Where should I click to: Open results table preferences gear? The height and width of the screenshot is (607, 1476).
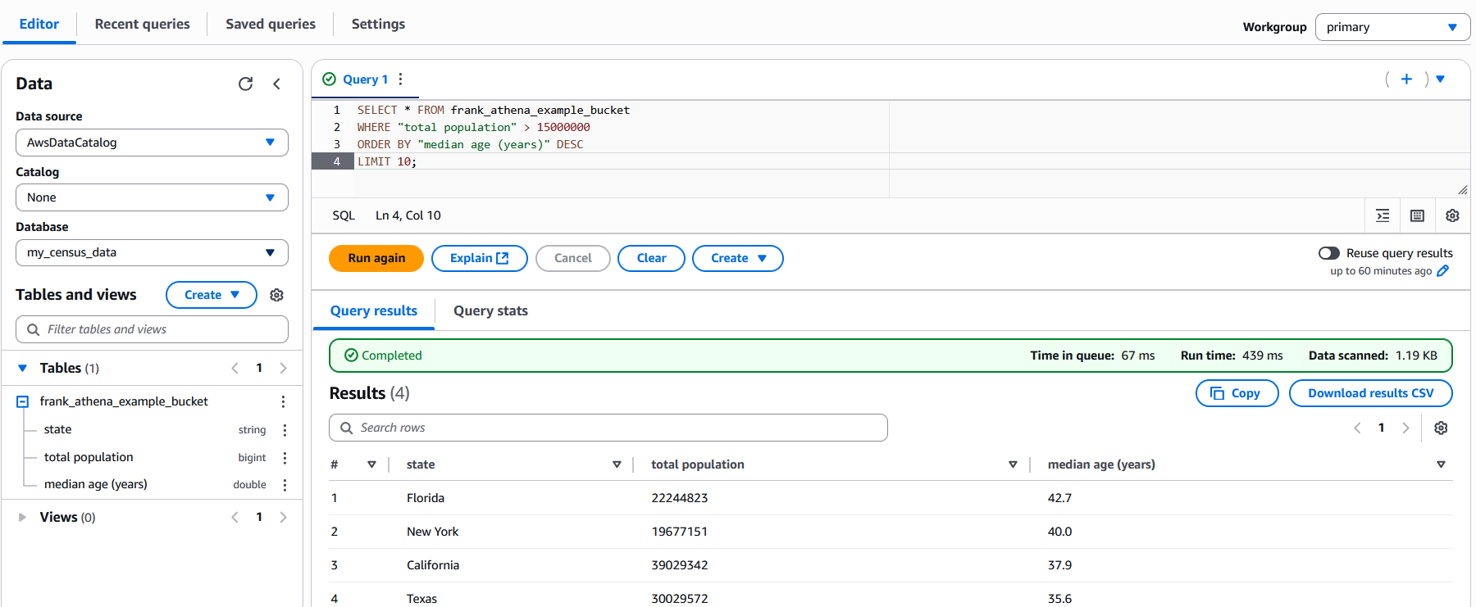[x=1441, y=428]
